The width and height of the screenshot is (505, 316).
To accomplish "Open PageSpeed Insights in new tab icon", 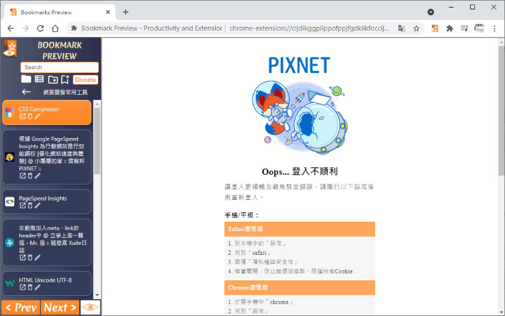I will [22, 205].
